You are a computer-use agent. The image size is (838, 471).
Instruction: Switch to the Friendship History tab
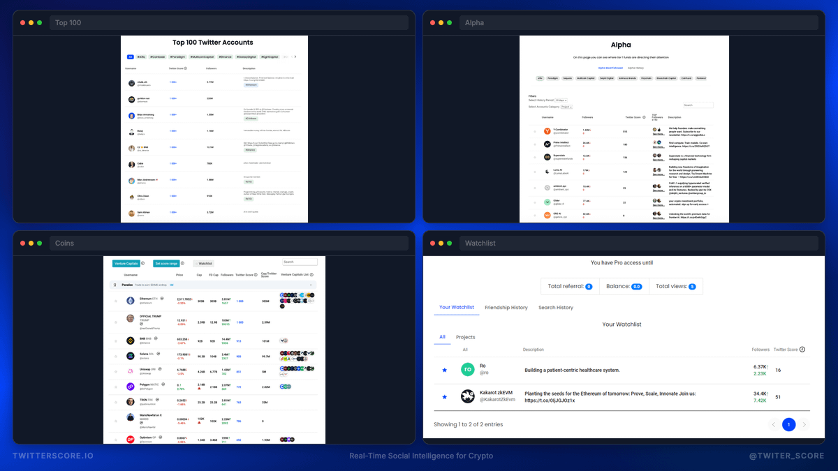click(507, 307)
